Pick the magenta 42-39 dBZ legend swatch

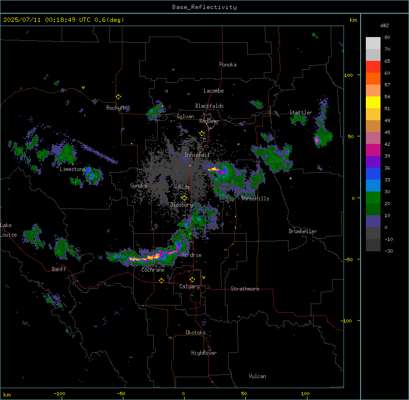coord(373,150)
